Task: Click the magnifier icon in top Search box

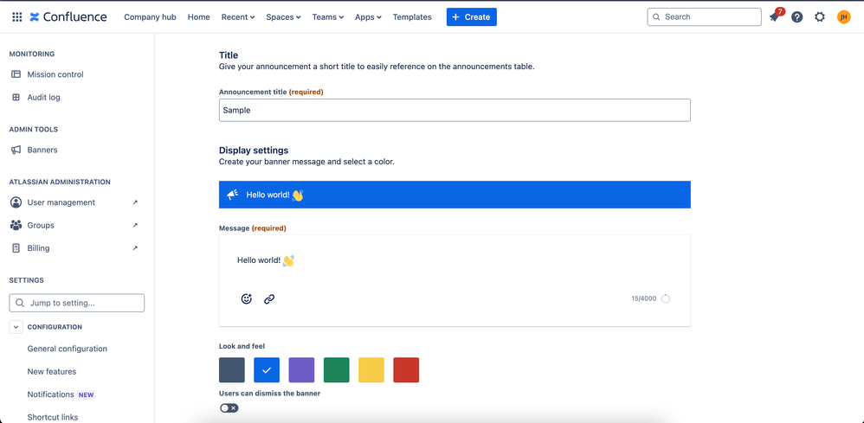Action: coord(656,17)
